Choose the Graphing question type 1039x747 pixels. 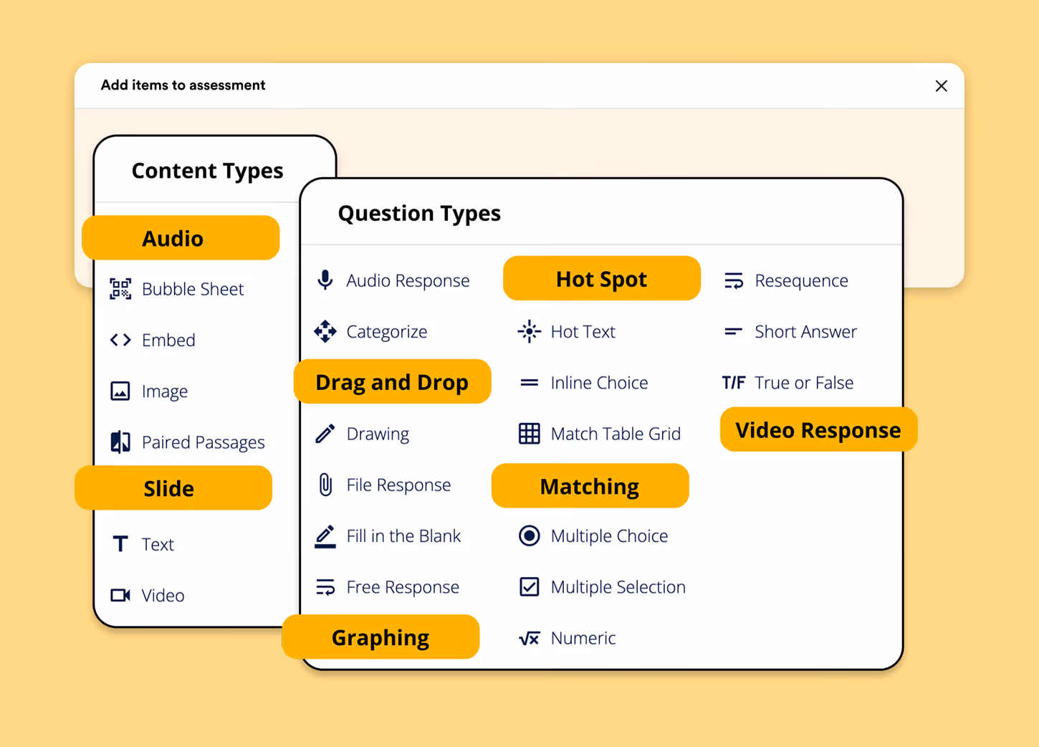click(381, 637)
